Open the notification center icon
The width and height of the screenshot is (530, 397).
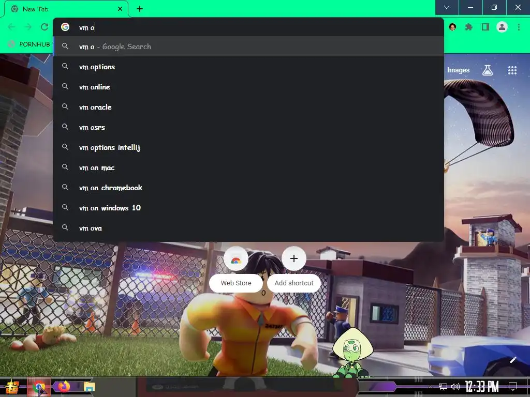(x=513, y=387)
